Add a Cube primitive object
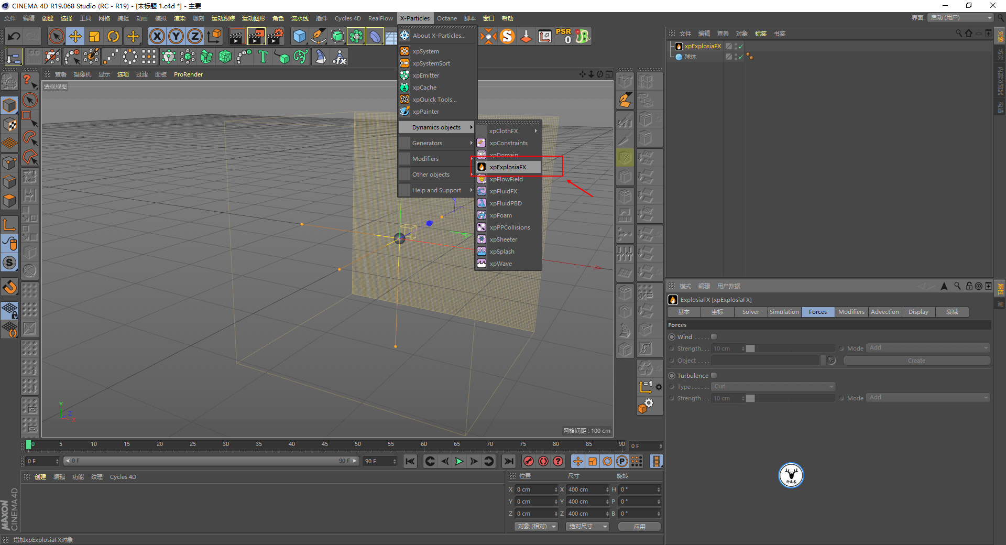Screen dimensions: 1006x545 point(299,36)
